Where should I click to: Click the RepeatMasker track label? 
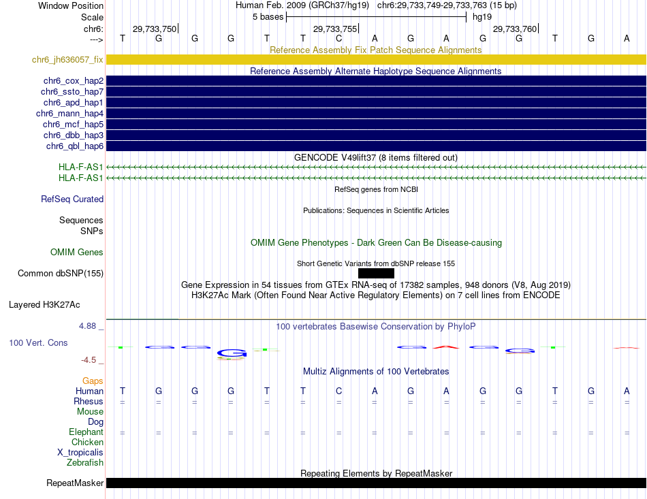coord(75,483)
